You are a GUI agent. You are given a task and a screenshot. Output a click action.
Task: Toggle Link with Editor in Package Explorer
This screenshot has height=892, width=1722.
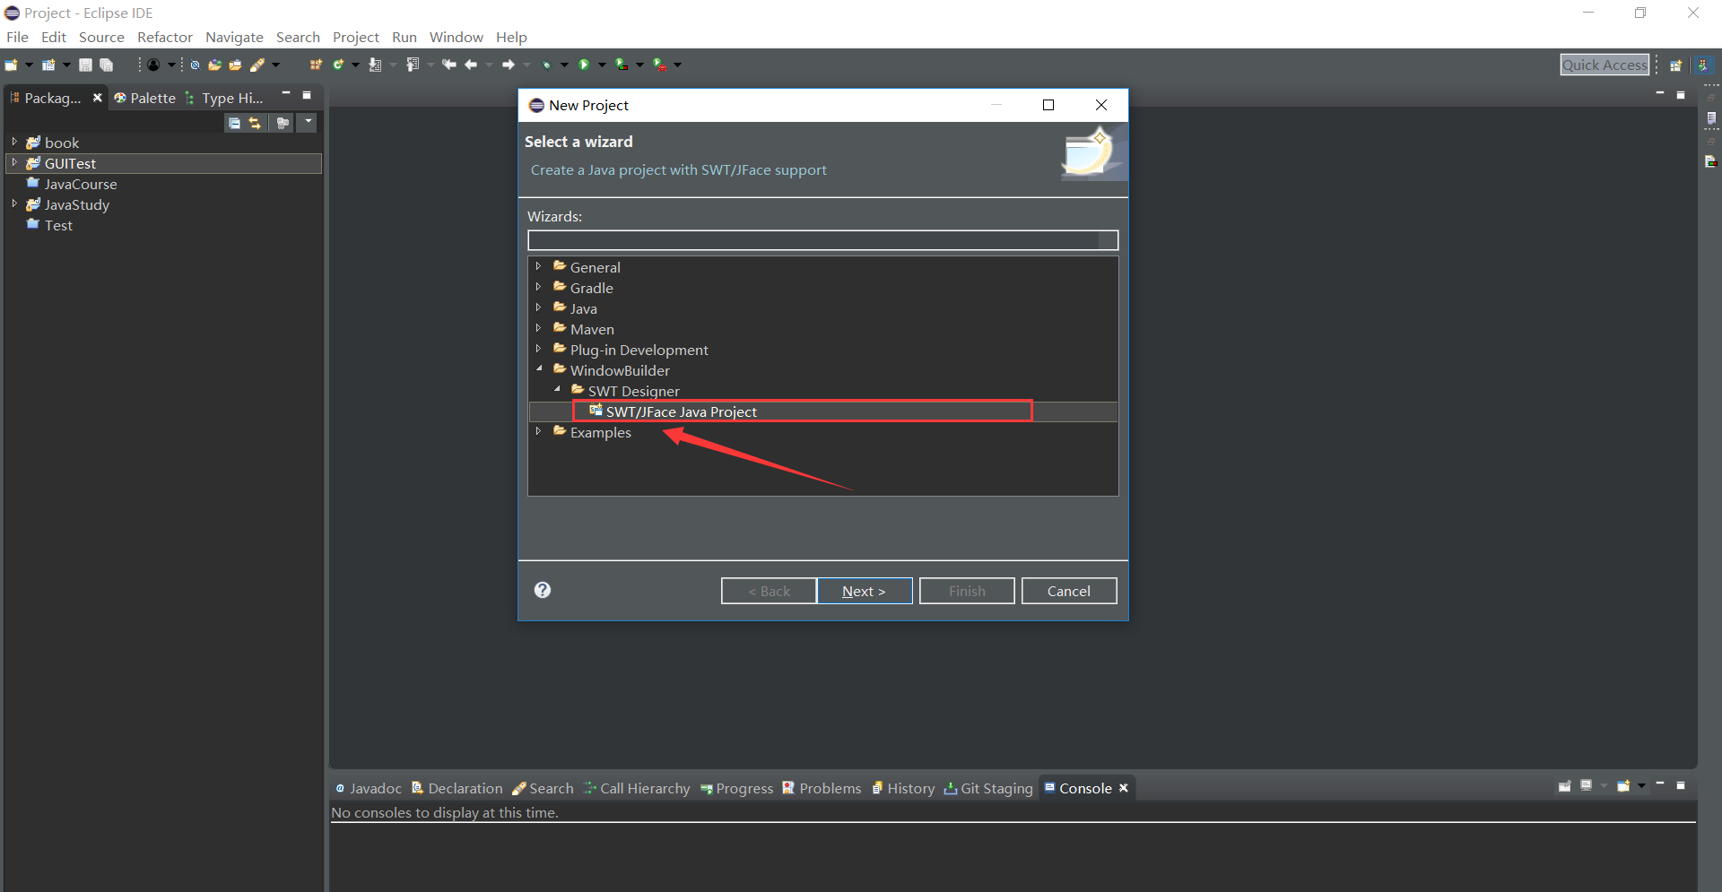(x=256, y=123)
